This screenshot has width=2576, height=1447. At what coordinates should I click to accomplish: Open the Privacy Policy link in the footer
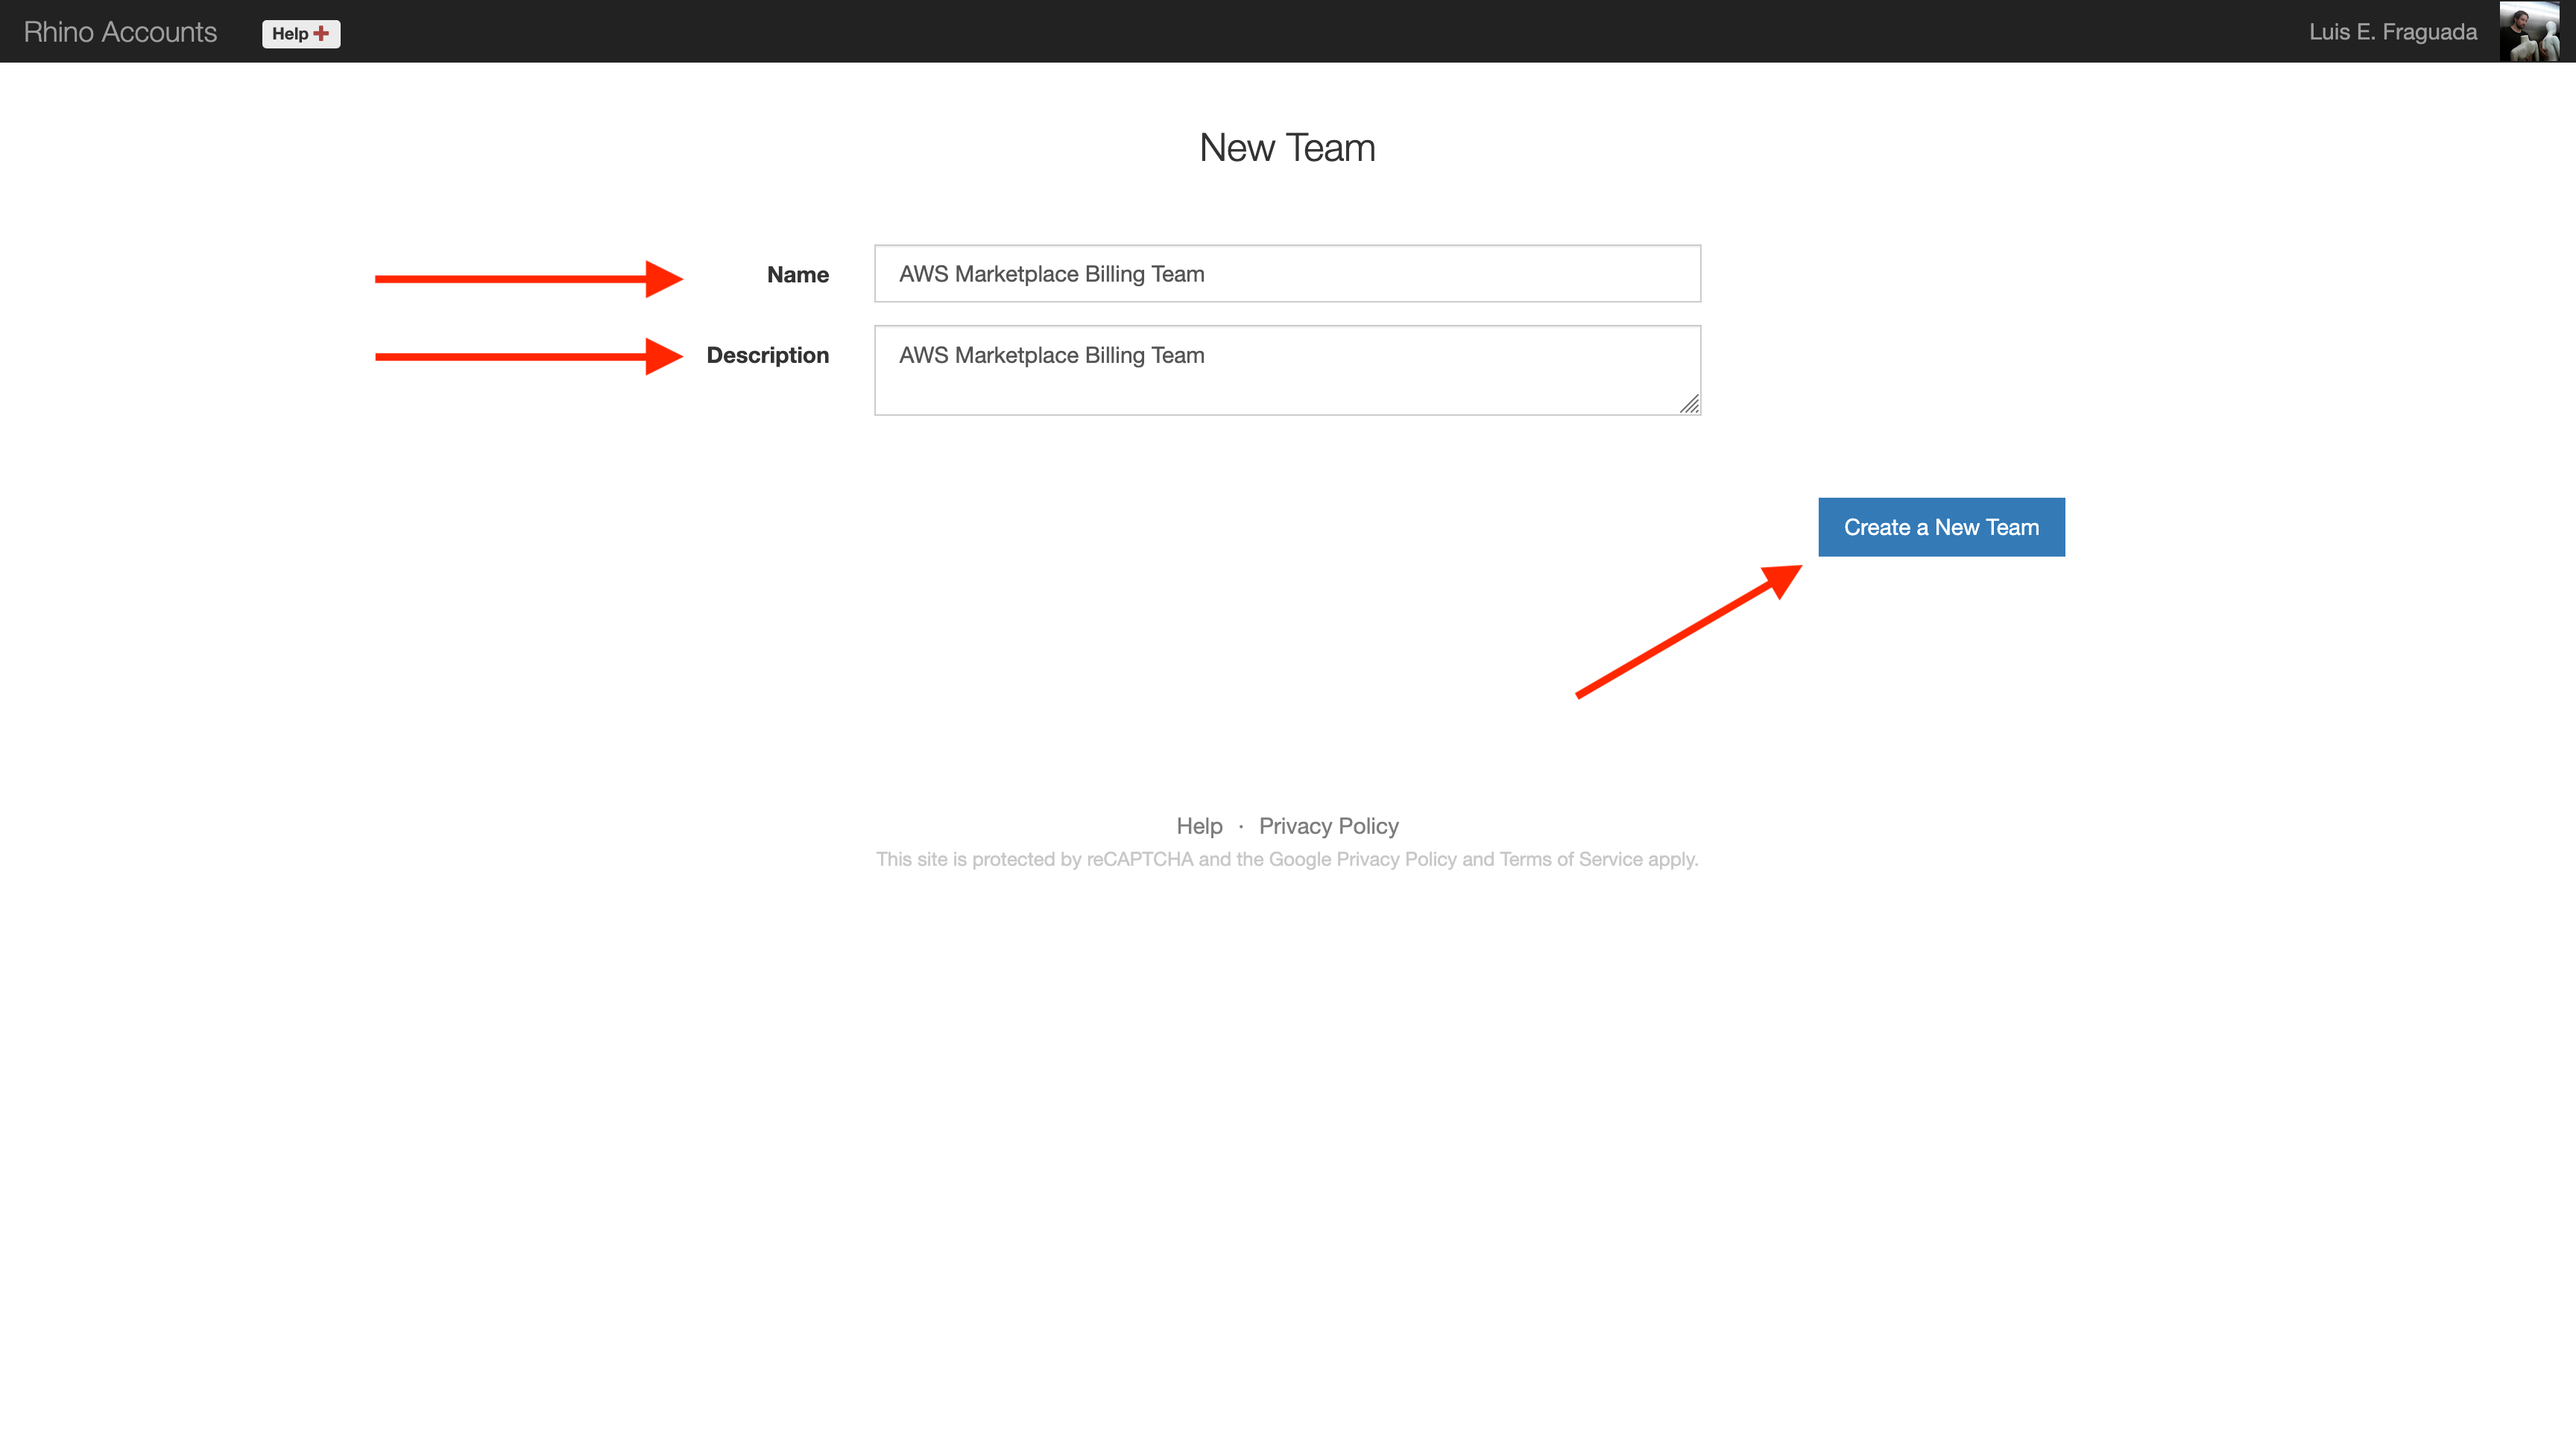(1328, 826)
